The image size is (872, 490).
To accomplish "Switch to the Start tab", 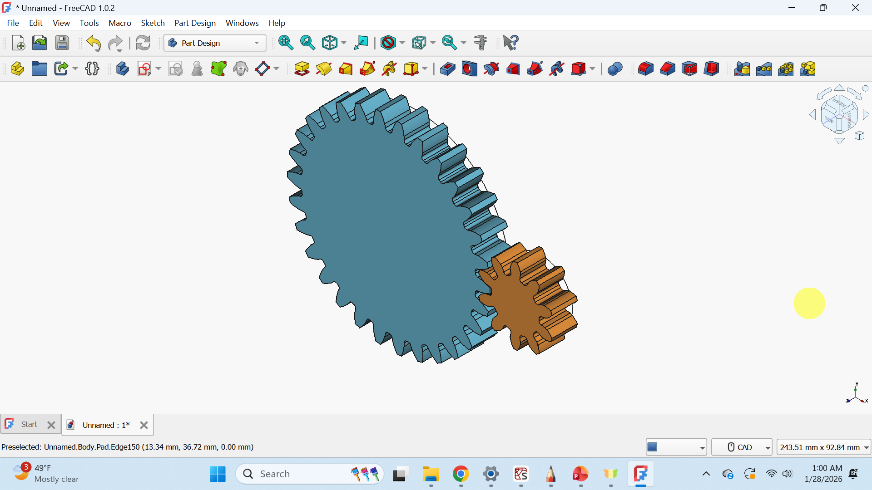I will (29, 425).
